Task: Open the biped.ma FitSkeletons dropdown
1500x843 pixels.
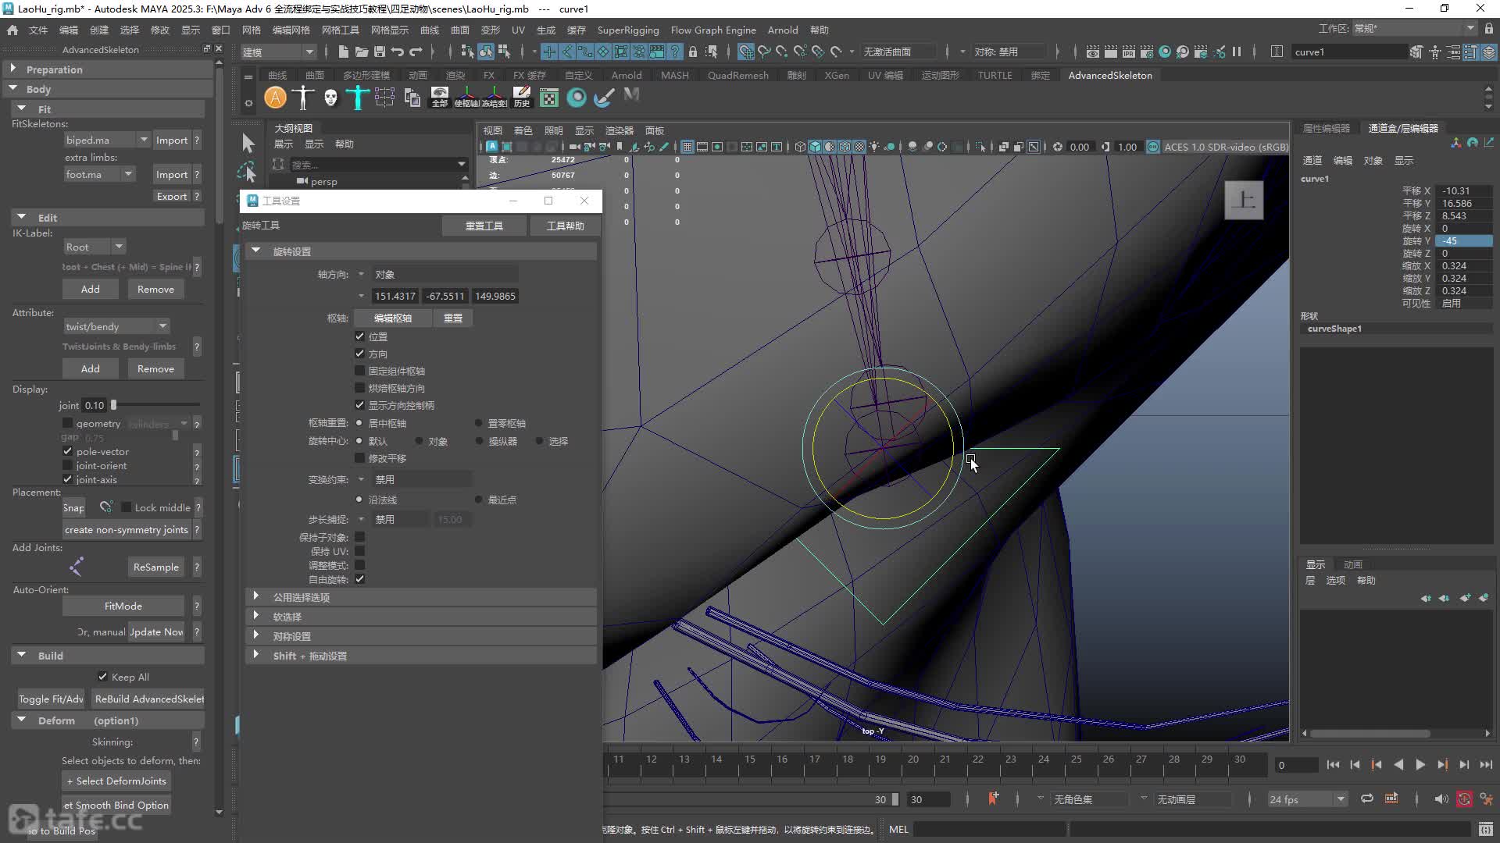Action: pyautogui.click(x=107, y=140)
